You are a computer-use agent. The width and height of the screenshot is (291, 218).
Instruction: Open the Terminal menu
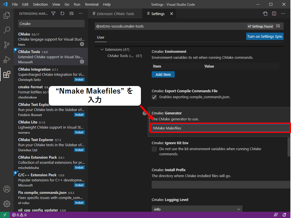(91, 4)
